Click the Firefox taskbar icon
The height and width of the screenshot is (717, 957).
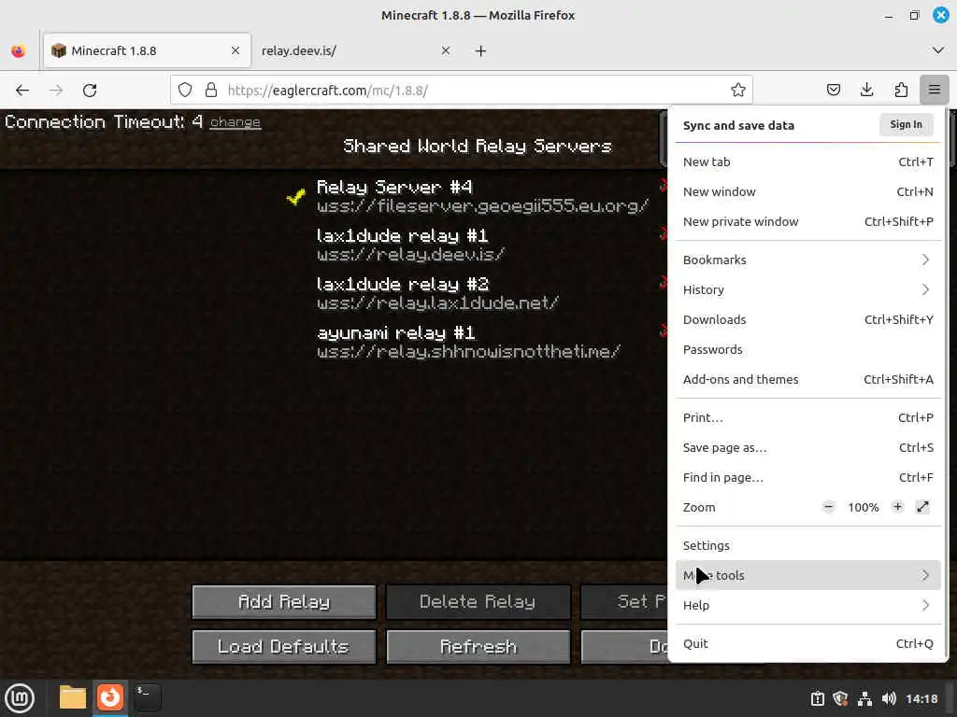pos(110,697)
